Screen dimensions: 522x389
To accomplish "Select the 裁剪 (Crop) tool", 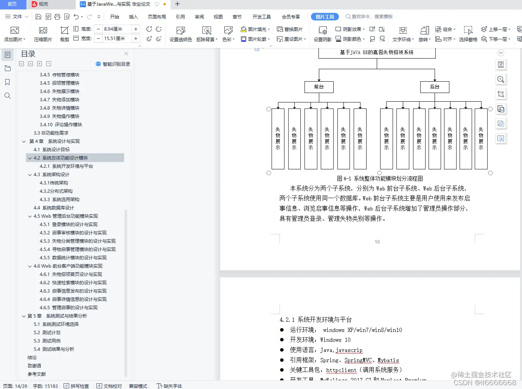I will 64,33.
